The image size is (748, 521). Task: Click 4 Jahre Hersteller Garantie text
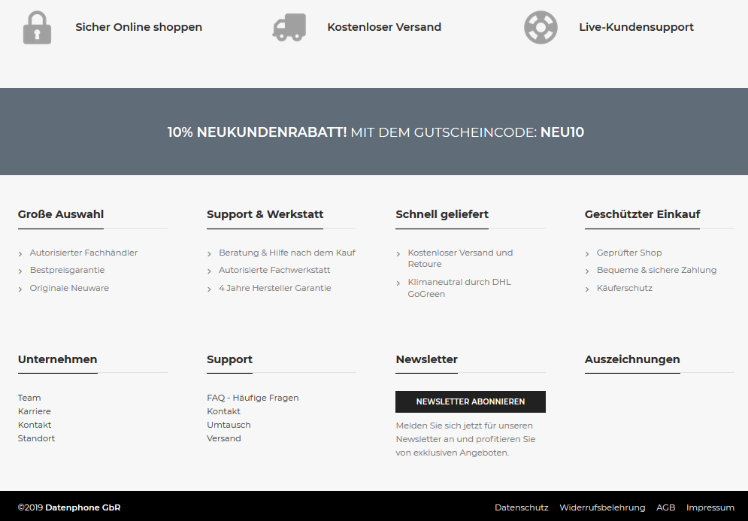tap(275, 288)
